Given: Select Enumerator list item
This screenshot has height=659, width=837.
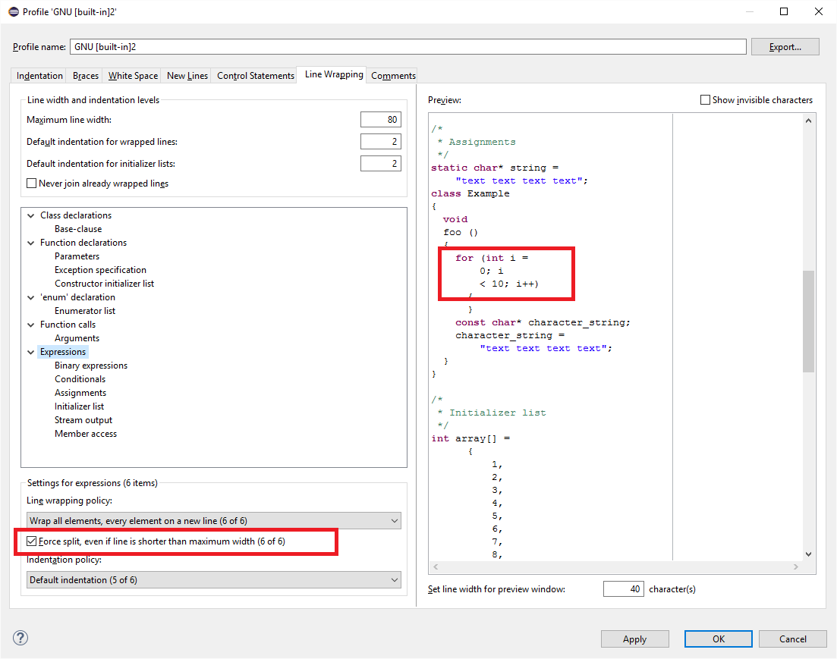Looking at the screenshot, I should pyautogui.click(x=85, y=311).
